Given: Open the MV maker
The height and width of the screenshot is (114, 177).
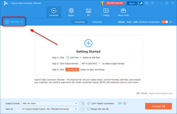Looking at the screenshot, I should coord(88,12).
